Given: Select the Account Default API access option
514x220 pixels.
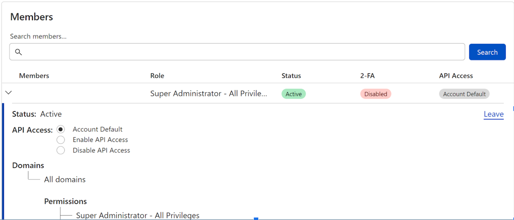Looking at the screenshot, I should tap(61, 129).
